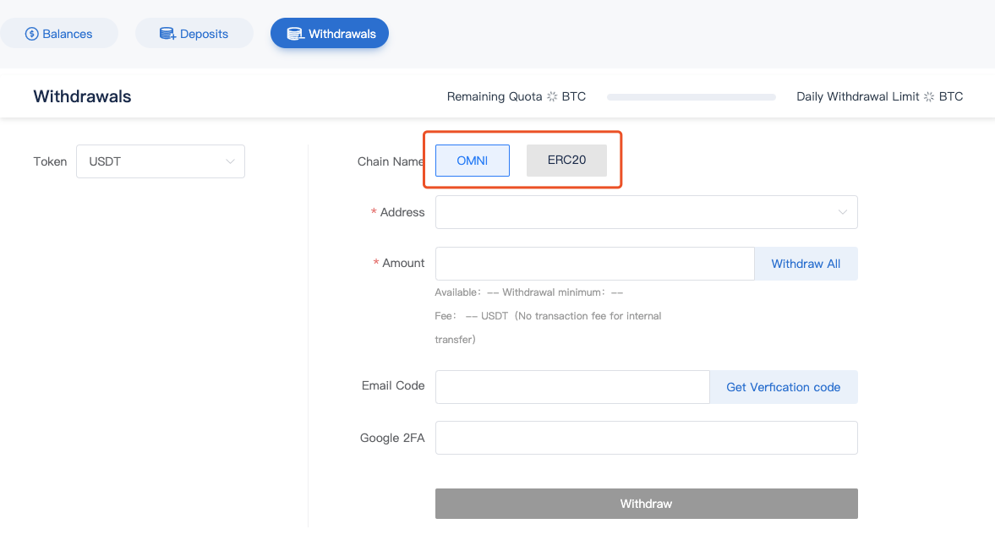Image resolution: width=995 pixels, height=551 pixels.
Task: Click the chevron arrow in Address field
Action: (842, 212)
